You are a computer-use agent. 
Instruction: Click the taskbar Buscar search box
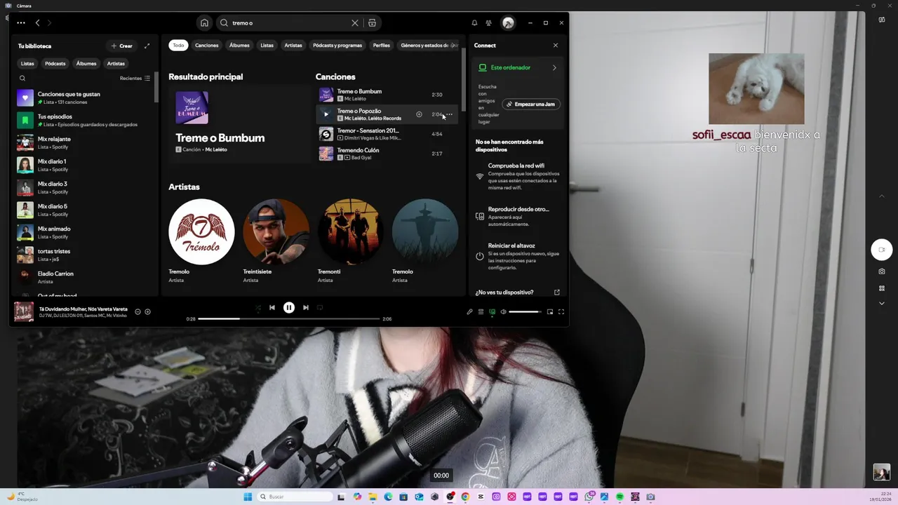[x=295, y=497]
